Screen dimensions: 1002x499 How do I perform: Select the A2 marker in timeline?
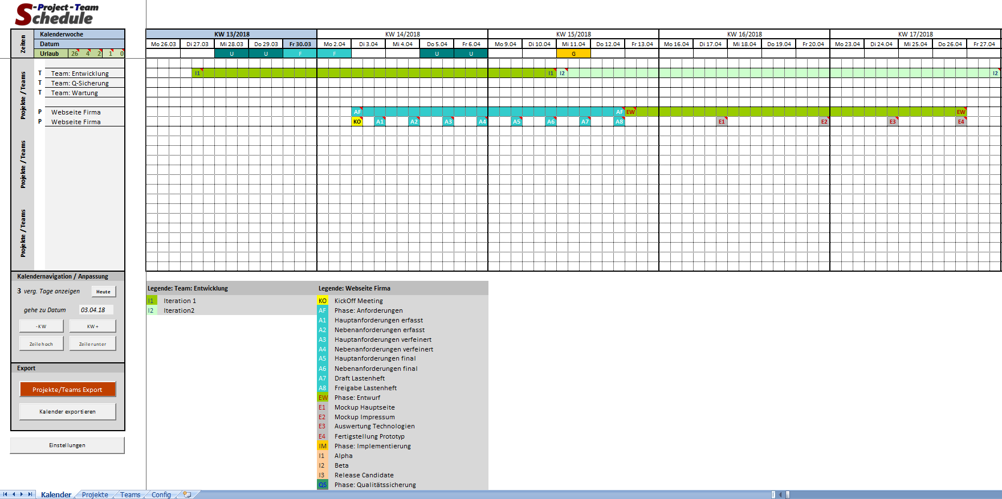click(x=414, y=121)
